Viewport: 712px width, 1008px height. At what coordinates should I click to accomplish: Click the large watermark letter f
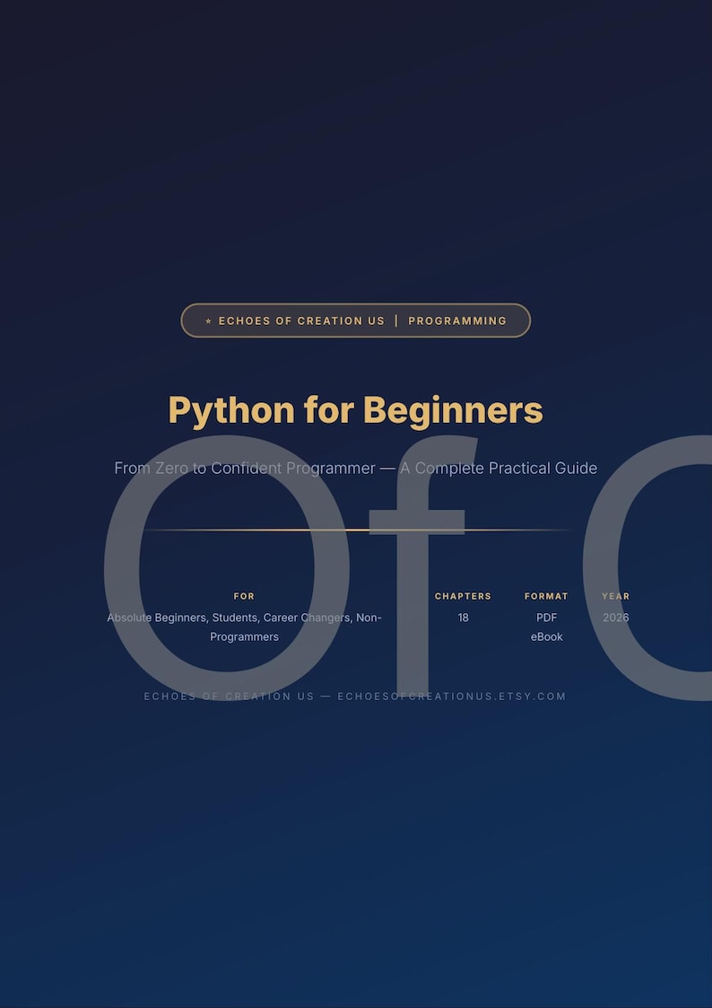pyautogui.click(x=421, y=565)
